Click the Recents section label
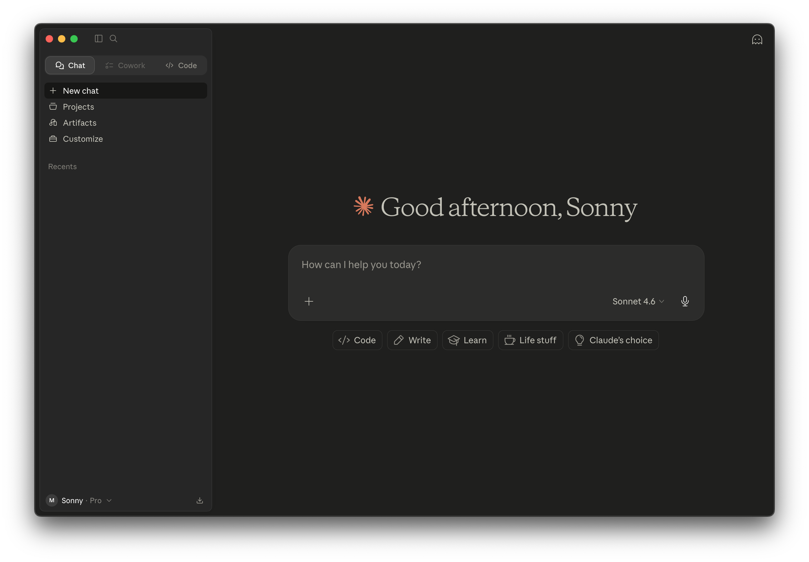The width and height of the screenshot is (809, 562). click(x=62, y=167)
